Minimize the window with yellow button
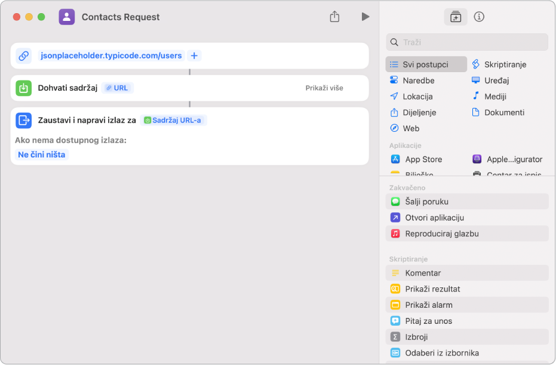This screenshot has height=365, width=556. 29,17
